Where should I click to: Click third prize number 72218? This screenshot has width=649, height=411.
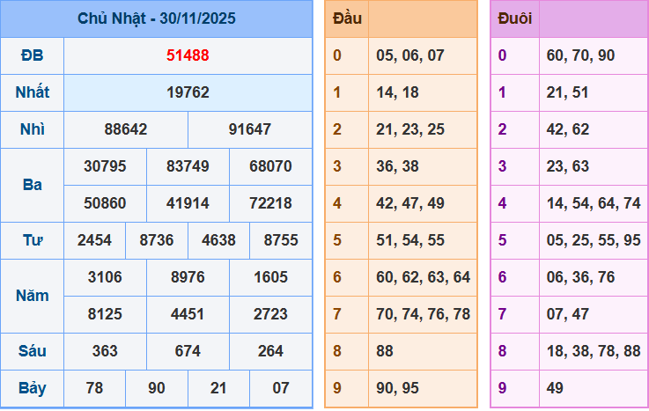point(270,203)
